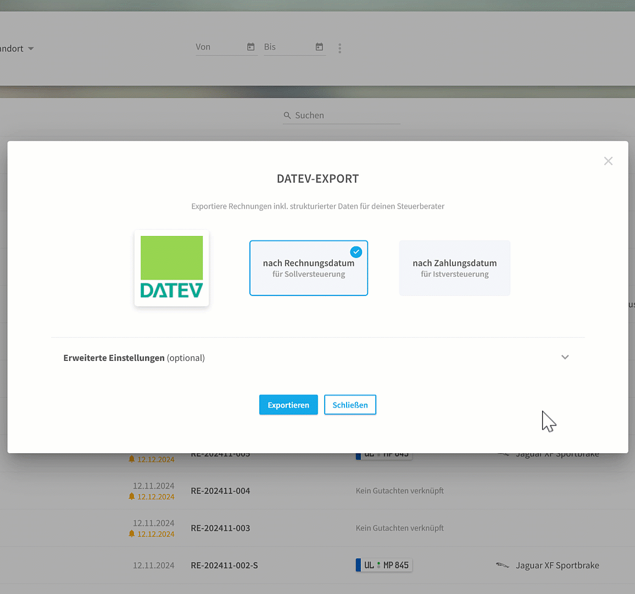Select the 'nach Zahlungsdatum' export option

tap(454, 268)
